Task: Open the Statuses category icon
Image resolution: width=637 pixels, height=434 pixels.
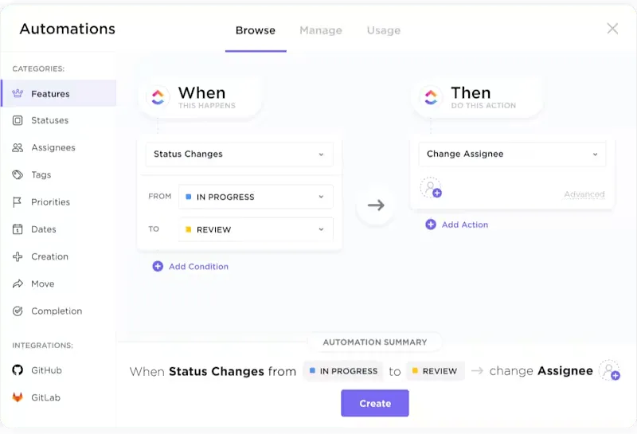Action: pyautogui.click(x=18, y=120)
